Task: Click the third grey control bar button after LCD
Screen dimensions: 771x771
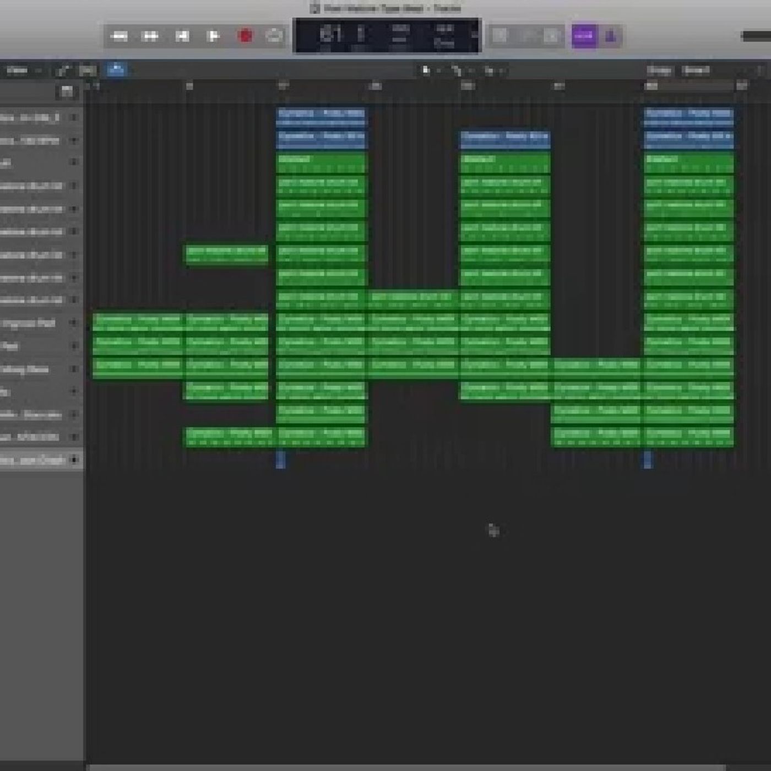Action: (551, 36)
